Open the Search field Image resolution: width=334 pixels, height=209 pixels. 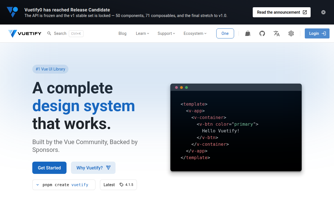click(x=65, y=33)
